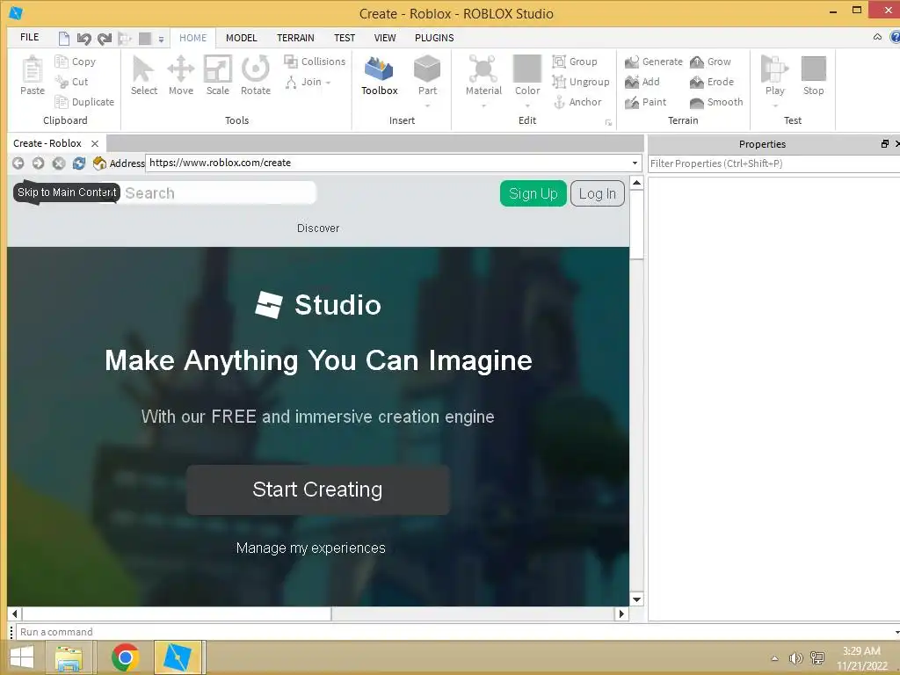Stop loading the browser page

point(59,163)
